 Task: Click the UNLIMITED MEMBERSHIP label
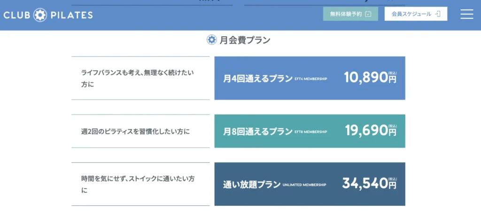point(304,185)
